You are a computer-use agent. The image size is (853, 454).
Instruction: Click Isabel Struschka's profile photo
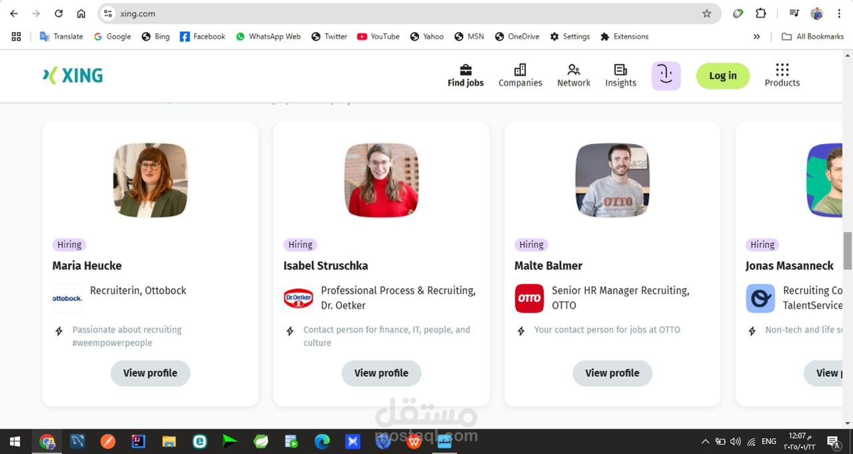pos(381,180)
